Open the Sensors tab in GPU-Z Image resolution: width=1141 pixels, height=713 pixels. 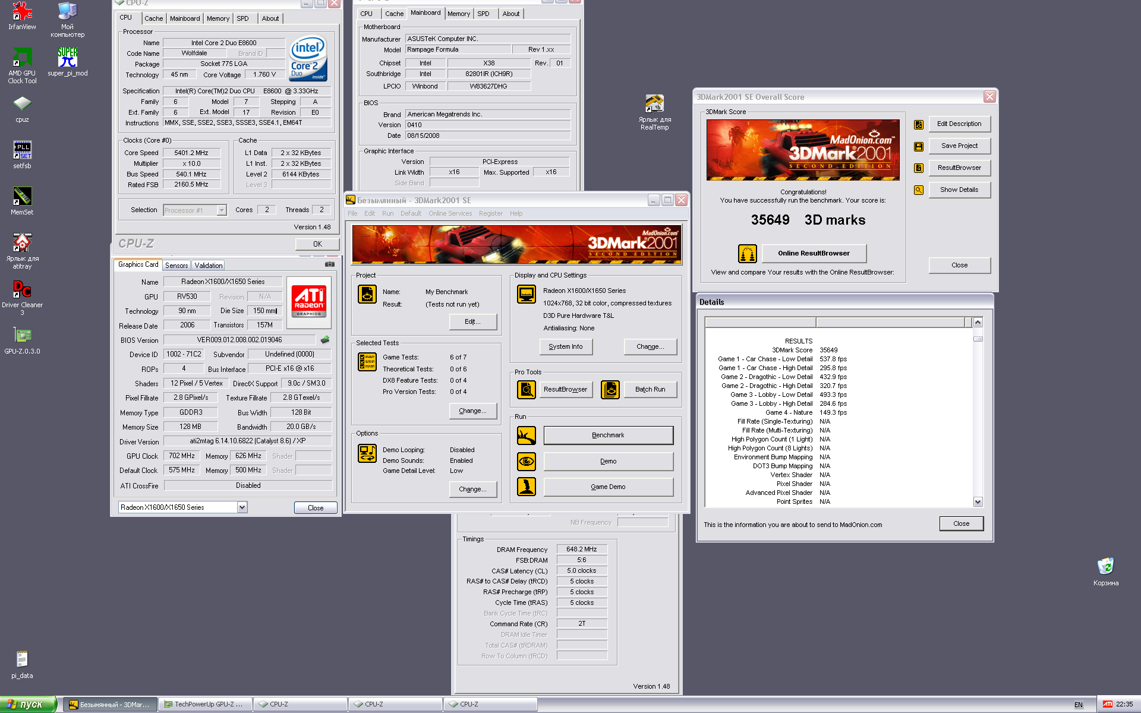176,266
